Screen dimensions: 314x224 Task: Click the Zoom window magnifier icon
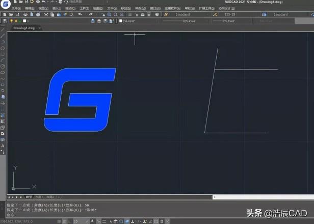point(109,14)
